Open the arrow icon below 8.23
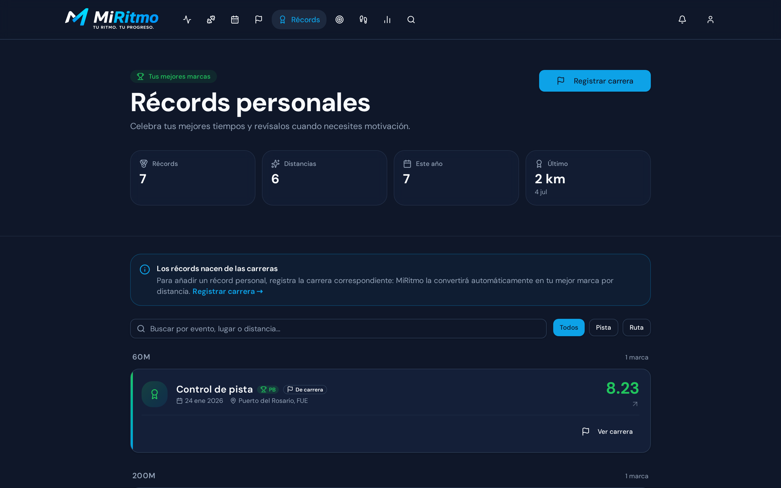The height and width of the screenshot is (488, 781). [x=635, y=404]
